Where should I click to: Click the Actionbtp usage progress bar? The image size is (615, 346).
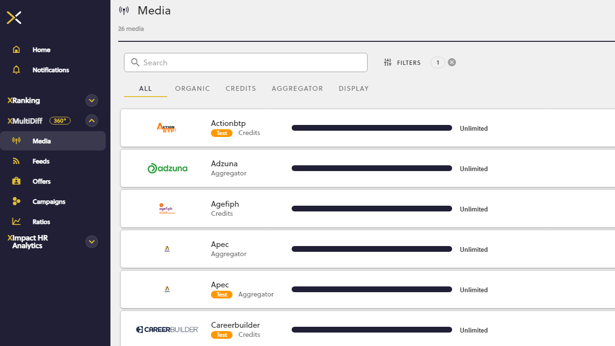[372, 128]
